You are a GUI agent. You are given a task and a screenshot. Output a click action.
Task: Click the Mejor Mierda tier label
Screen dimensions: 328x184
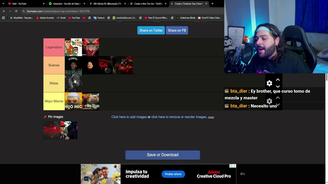coord(54,101)
